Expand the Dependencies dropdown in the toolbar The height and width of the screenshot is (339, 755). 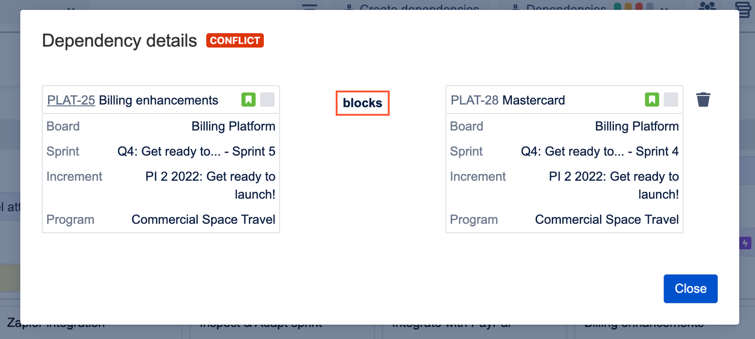click(566, 7)
